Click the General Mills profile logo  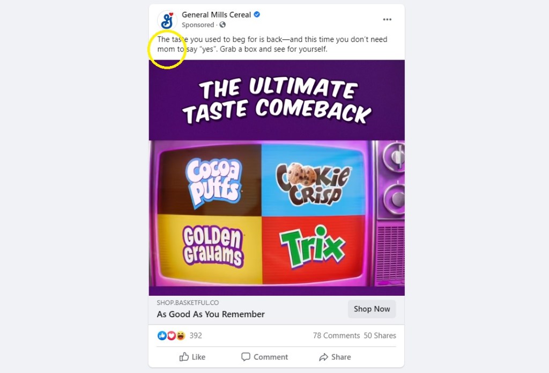[167, 20]
